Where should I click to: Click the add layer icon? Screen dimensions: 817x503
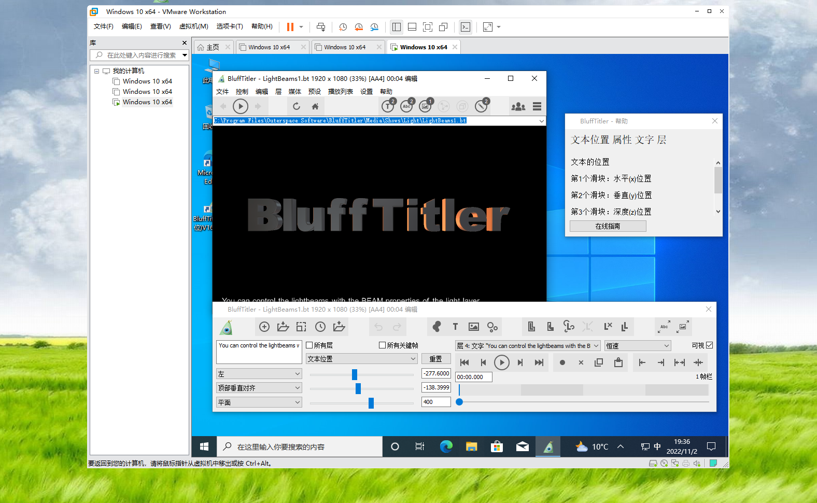531,327
